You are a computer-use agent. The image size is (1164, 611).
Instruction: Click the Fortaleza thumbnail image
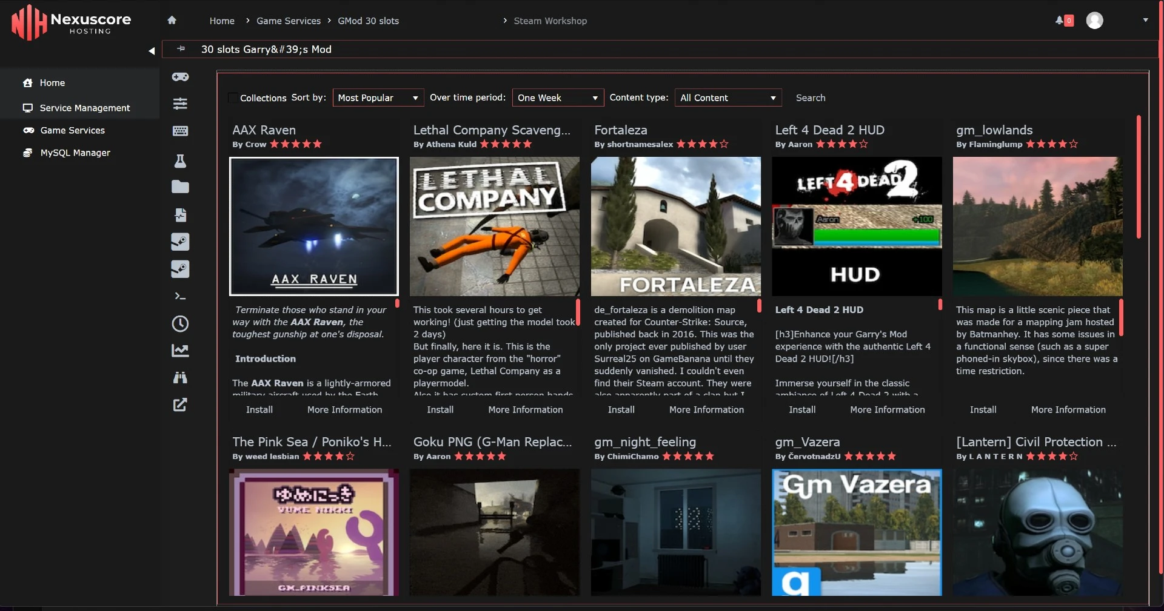point(676,226)
